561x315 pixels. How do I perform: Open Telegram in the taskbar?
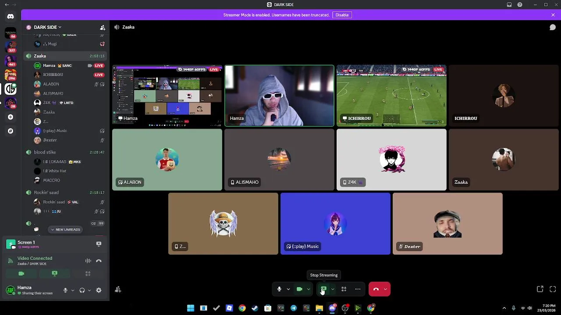click(x=294, y=308)
